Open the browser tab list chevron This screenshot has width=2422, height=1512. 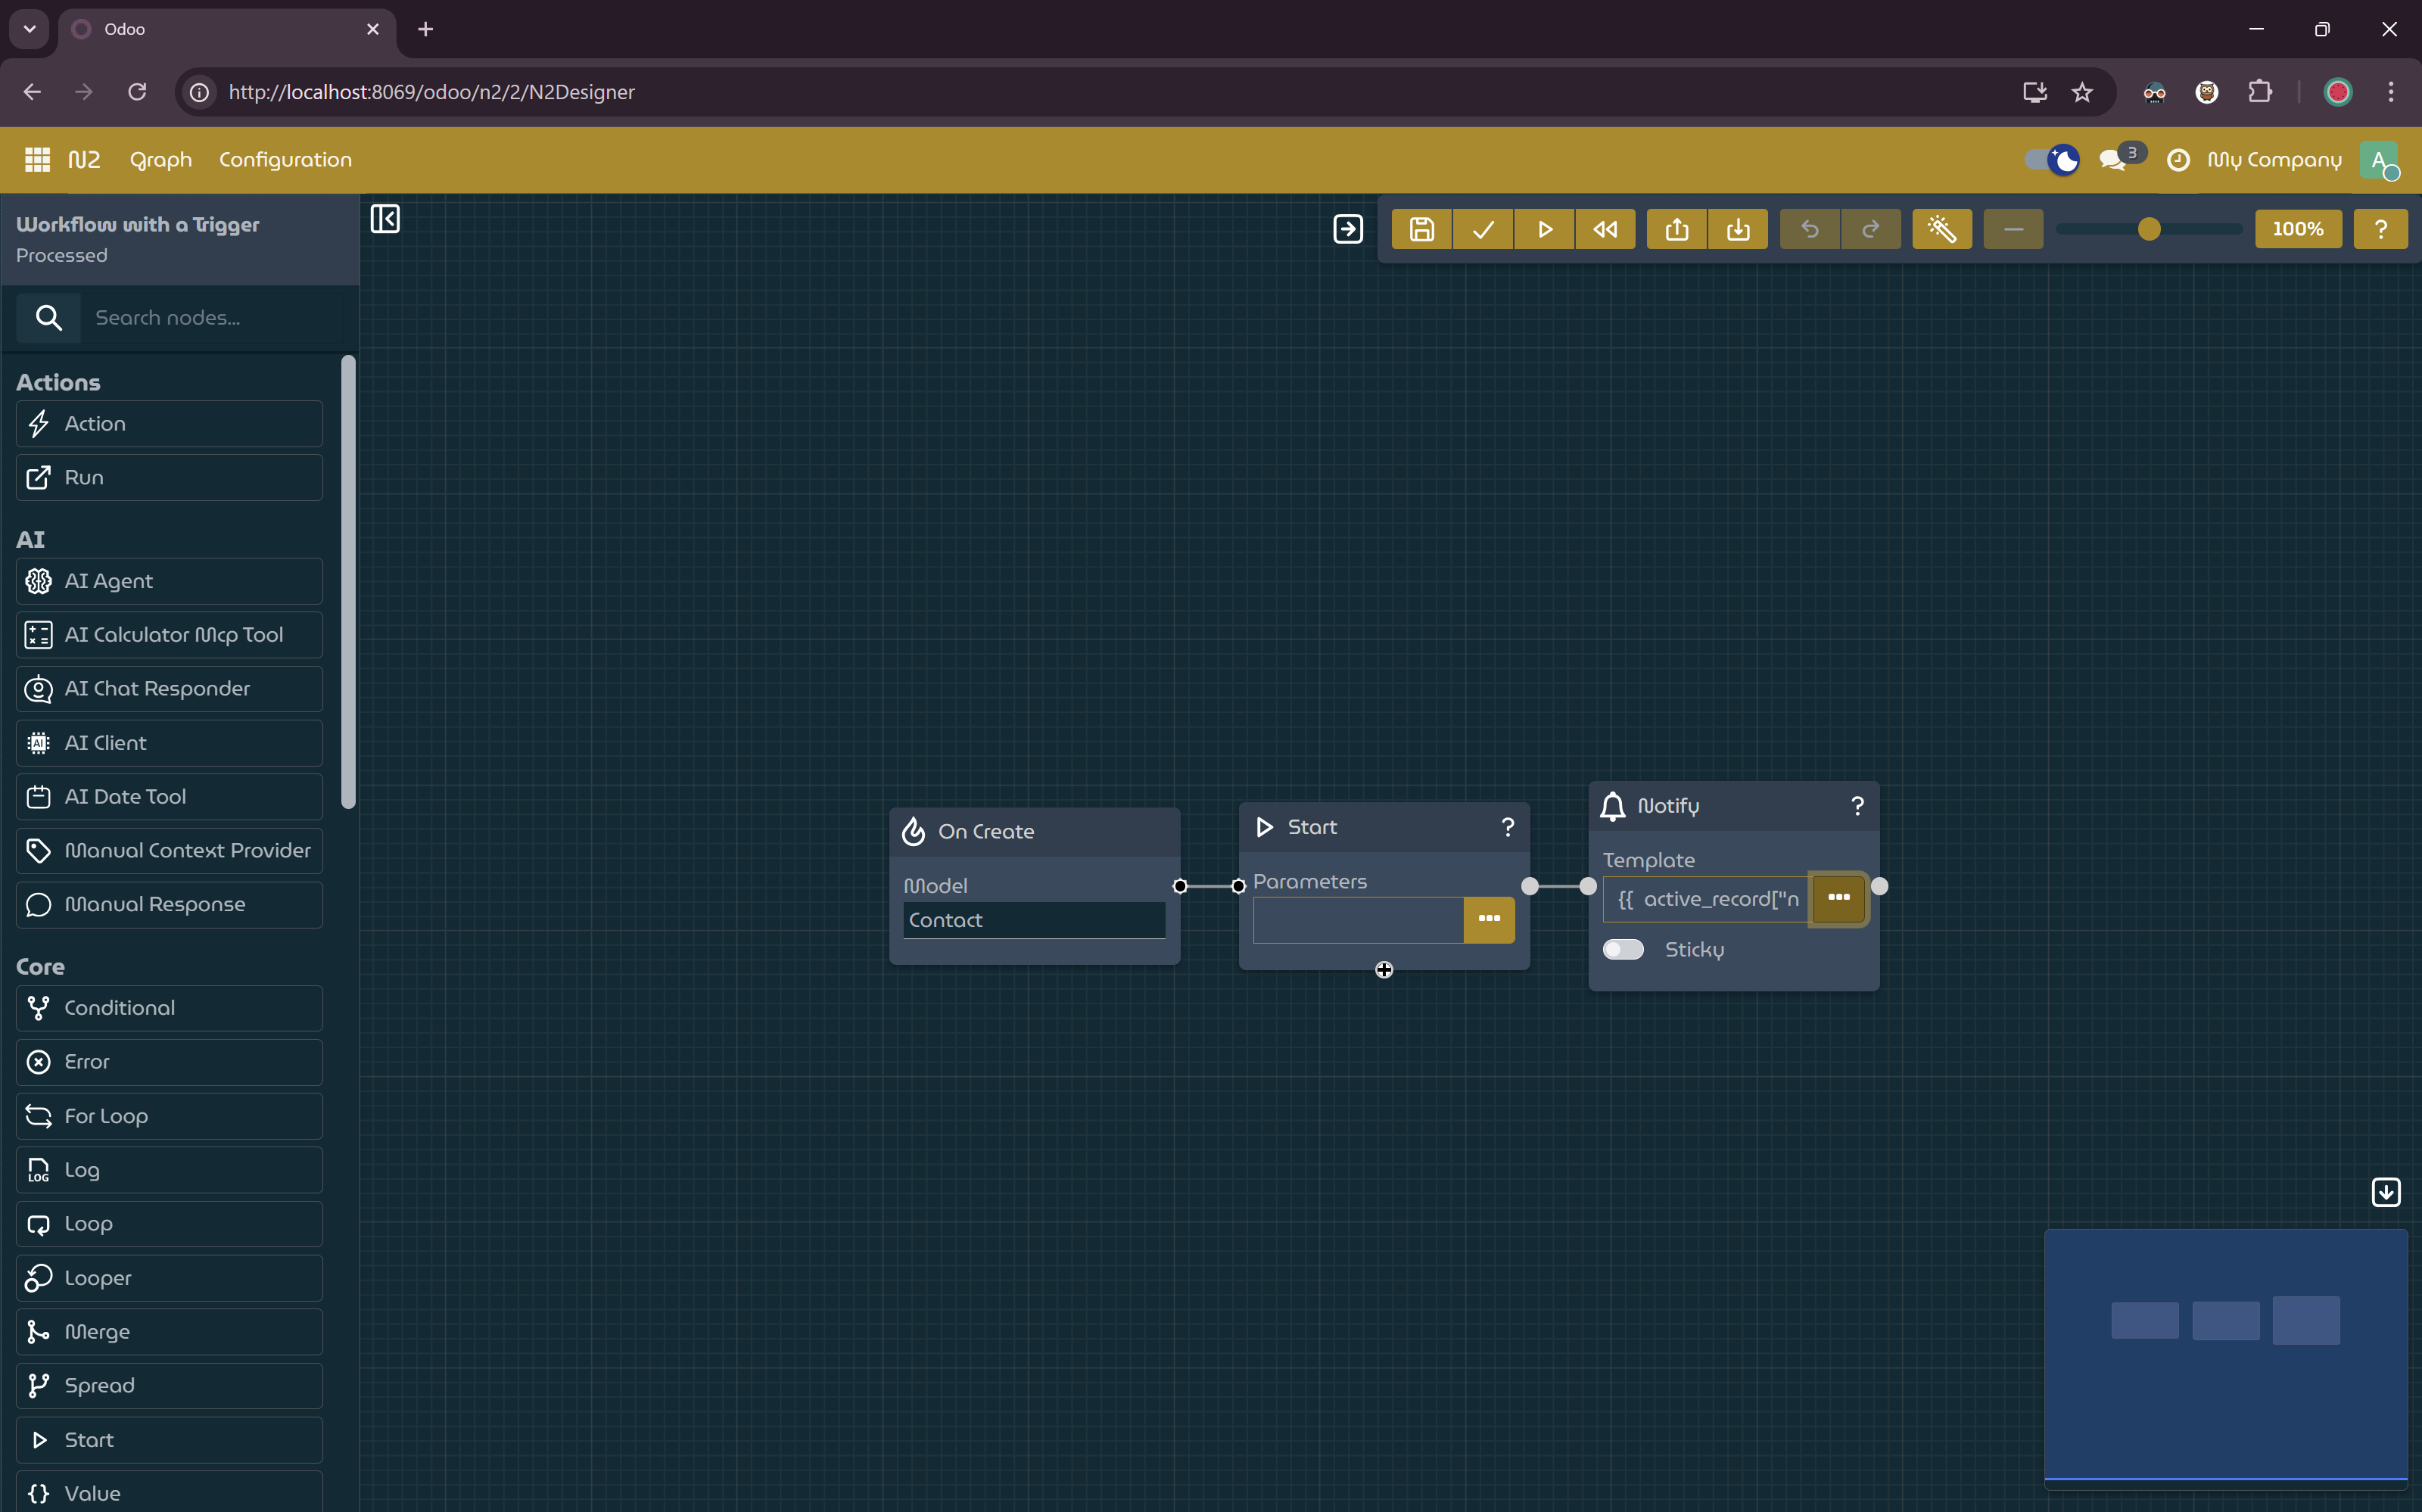pos(29,29)
